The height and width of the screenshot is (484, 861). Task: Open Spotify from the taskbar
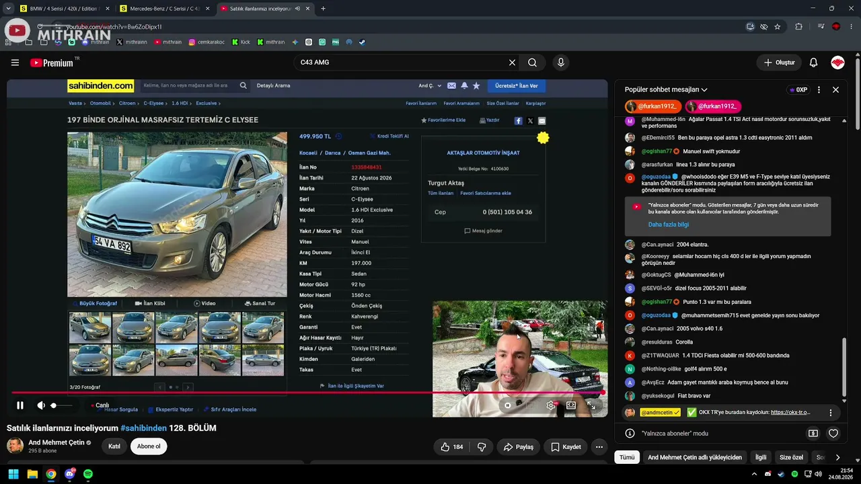click(x=88, y=474)
